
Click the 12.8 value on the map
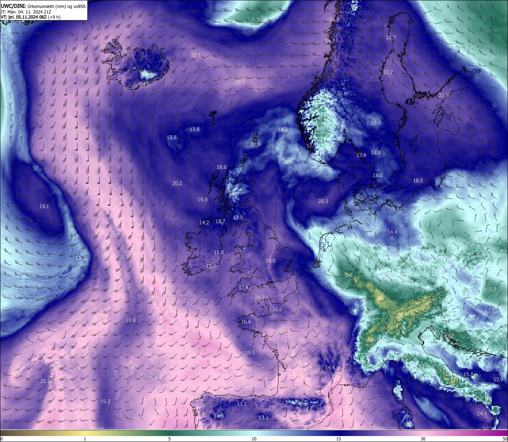pos(376,153)
